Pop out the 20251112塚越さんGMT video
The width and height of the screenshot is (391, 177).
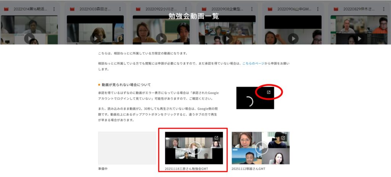[283, 138]
